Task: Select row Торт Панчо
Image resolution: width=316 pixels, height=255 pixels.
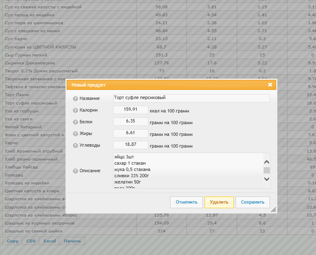Action: [34, 95]
